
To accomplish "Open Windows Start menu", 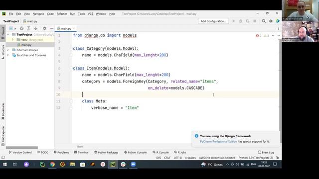I will 4,164.
